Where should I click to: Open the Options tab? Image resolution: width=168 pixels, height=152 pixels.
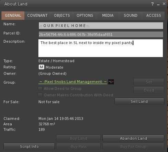coord(85,15)
